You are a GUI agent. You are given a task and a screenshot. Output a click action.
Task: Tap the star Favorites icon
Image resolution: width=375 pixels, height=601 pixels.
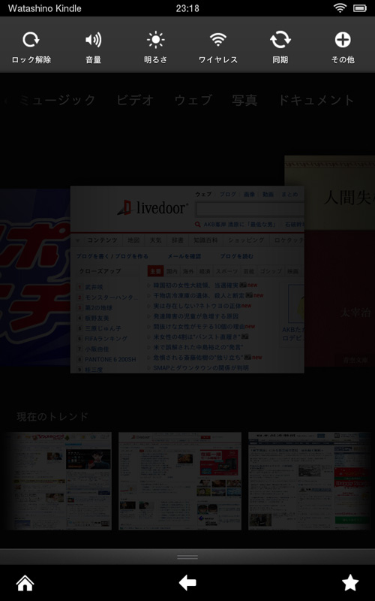350,583
